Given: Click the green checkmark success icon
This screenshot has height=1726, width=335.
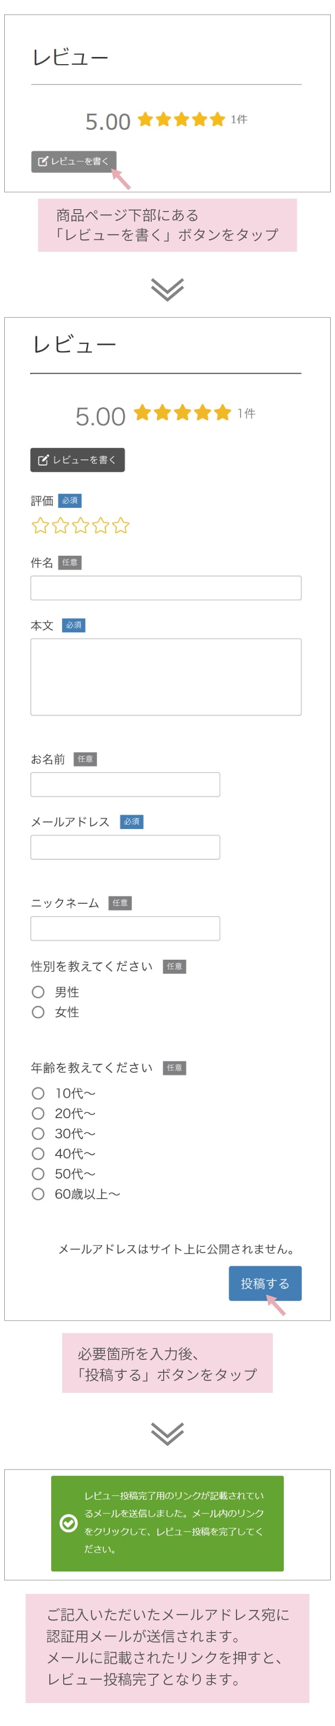Looking at the screenshot, I should coord(68,1523).
